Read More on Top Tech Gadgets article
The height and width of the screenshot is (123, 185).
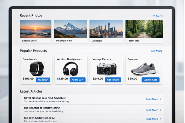[x=152, y=119]
